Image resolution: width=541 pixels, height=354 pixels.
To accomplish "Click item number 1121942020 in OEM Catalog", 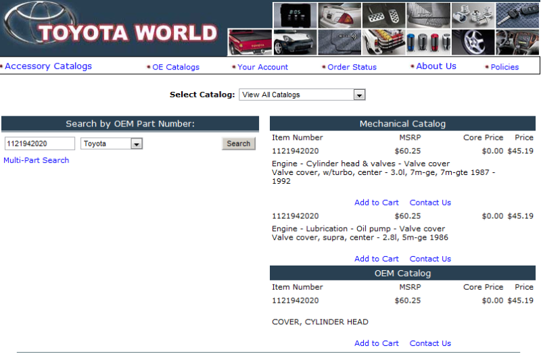I will click(296, 301).
